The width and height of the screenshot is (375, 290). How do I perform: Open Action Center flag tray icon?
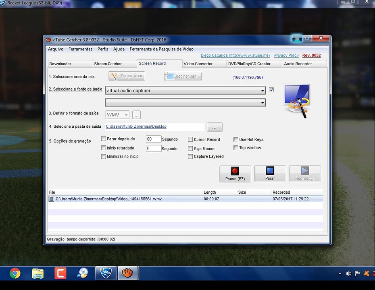pyautogui.click(x=358, y=273)
